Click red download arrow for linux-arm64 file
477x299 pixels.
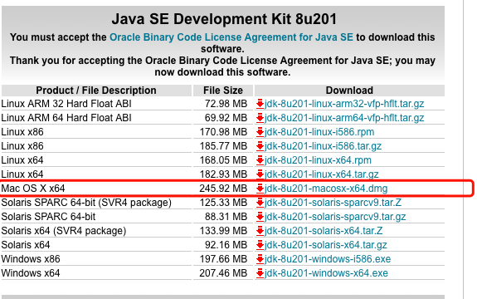[260, 118]
